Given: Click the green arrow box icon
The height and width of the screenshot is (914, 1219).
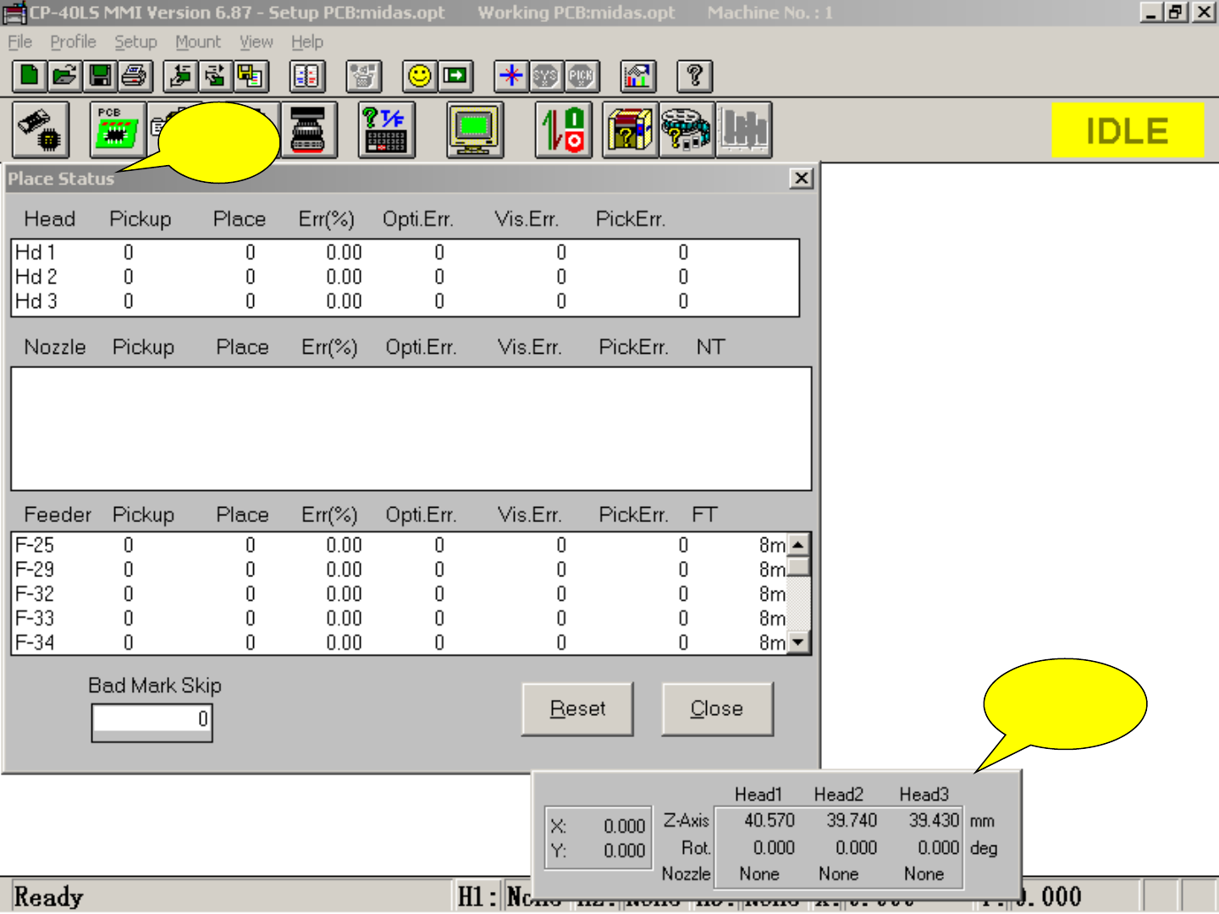Looking at the screenshot, I should pos(455,76).
